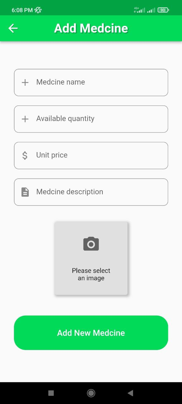Tap the back triangle in navigation bar

[x=131, y=393]
